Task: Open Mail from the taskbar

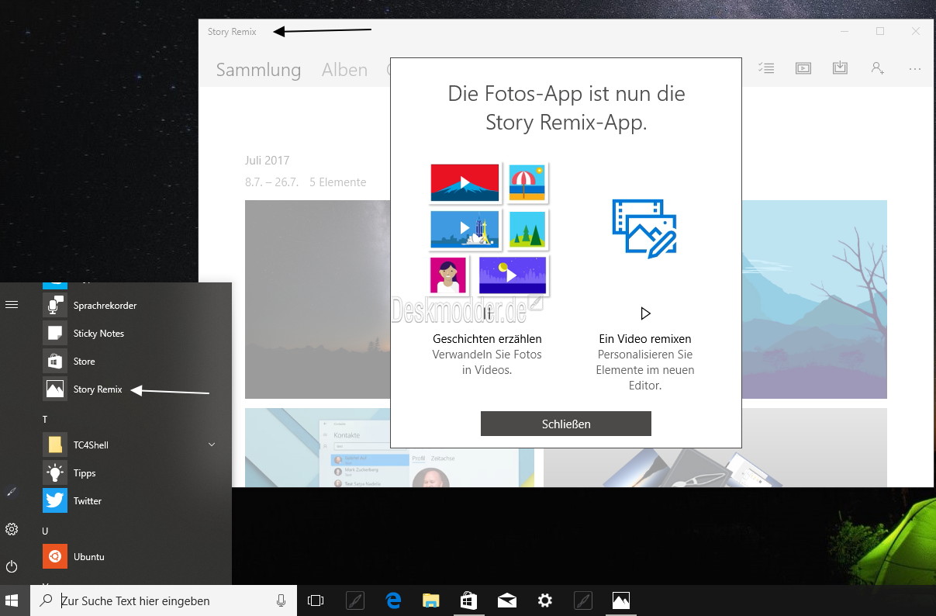Action: [x=507, y=600]
